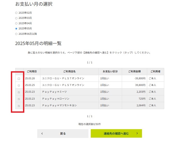The width and height of the screenshot is (195, 141).
Task: Select the 2025年06月以降 payment month radio
Action: 16,34
